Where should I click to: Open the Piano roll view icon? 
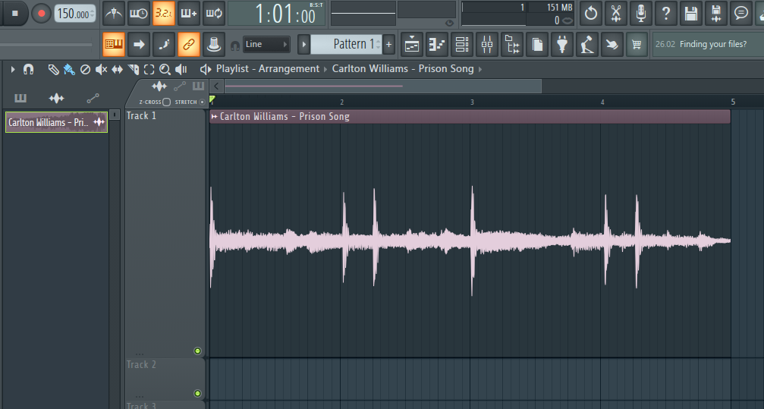pyautogui.click(x=436, y=44)
